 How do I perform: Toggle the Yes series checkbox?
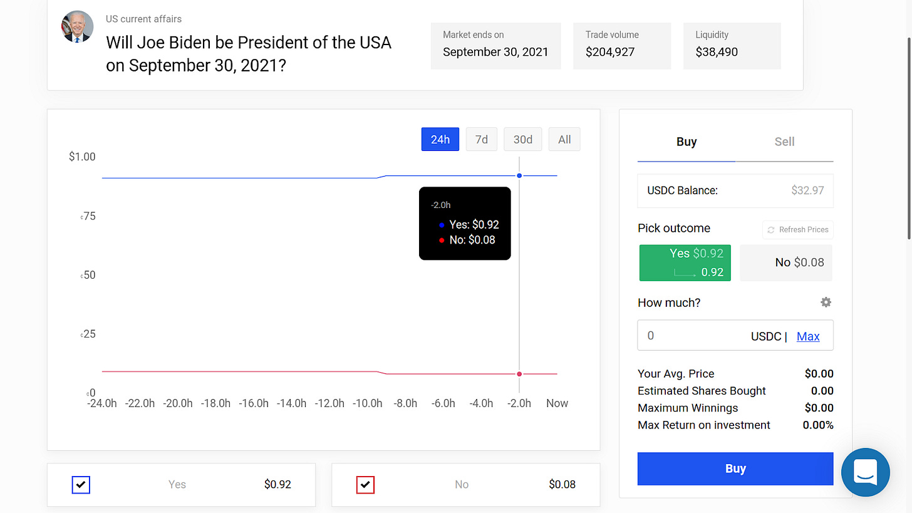click(81, 484)
